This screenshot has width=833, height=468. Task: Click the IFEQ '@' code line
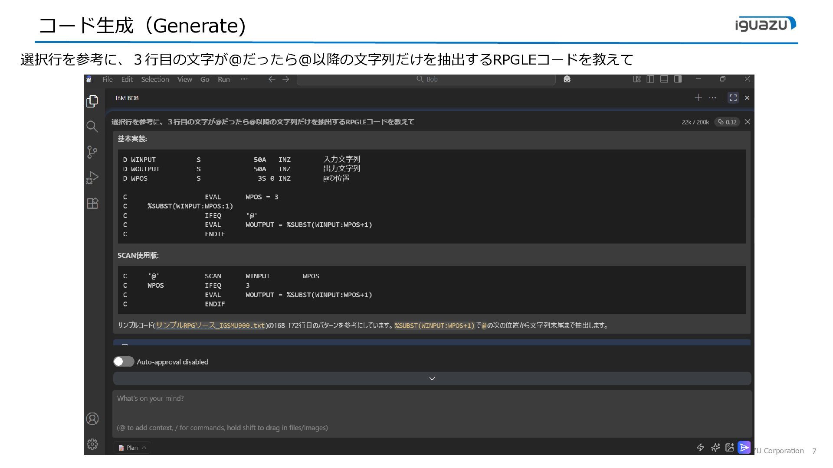click(190, 215)
